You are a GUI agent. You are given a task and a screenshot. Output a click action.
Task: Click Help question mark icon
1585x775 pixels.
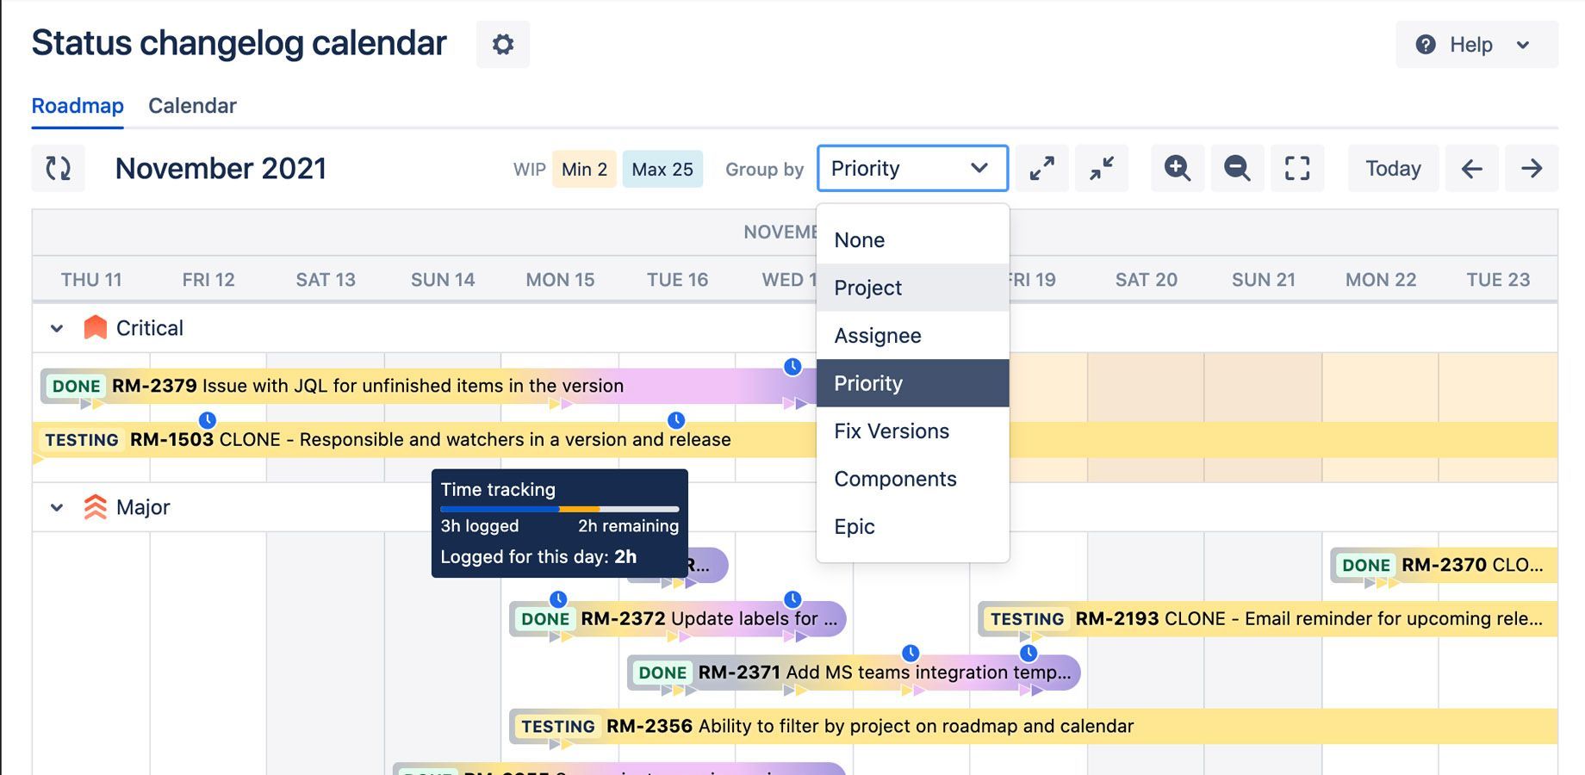(1426, 44)
